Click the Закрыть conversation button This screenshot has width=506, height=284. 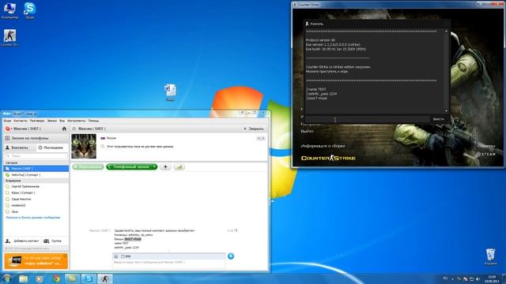click(x=254, y=129)
